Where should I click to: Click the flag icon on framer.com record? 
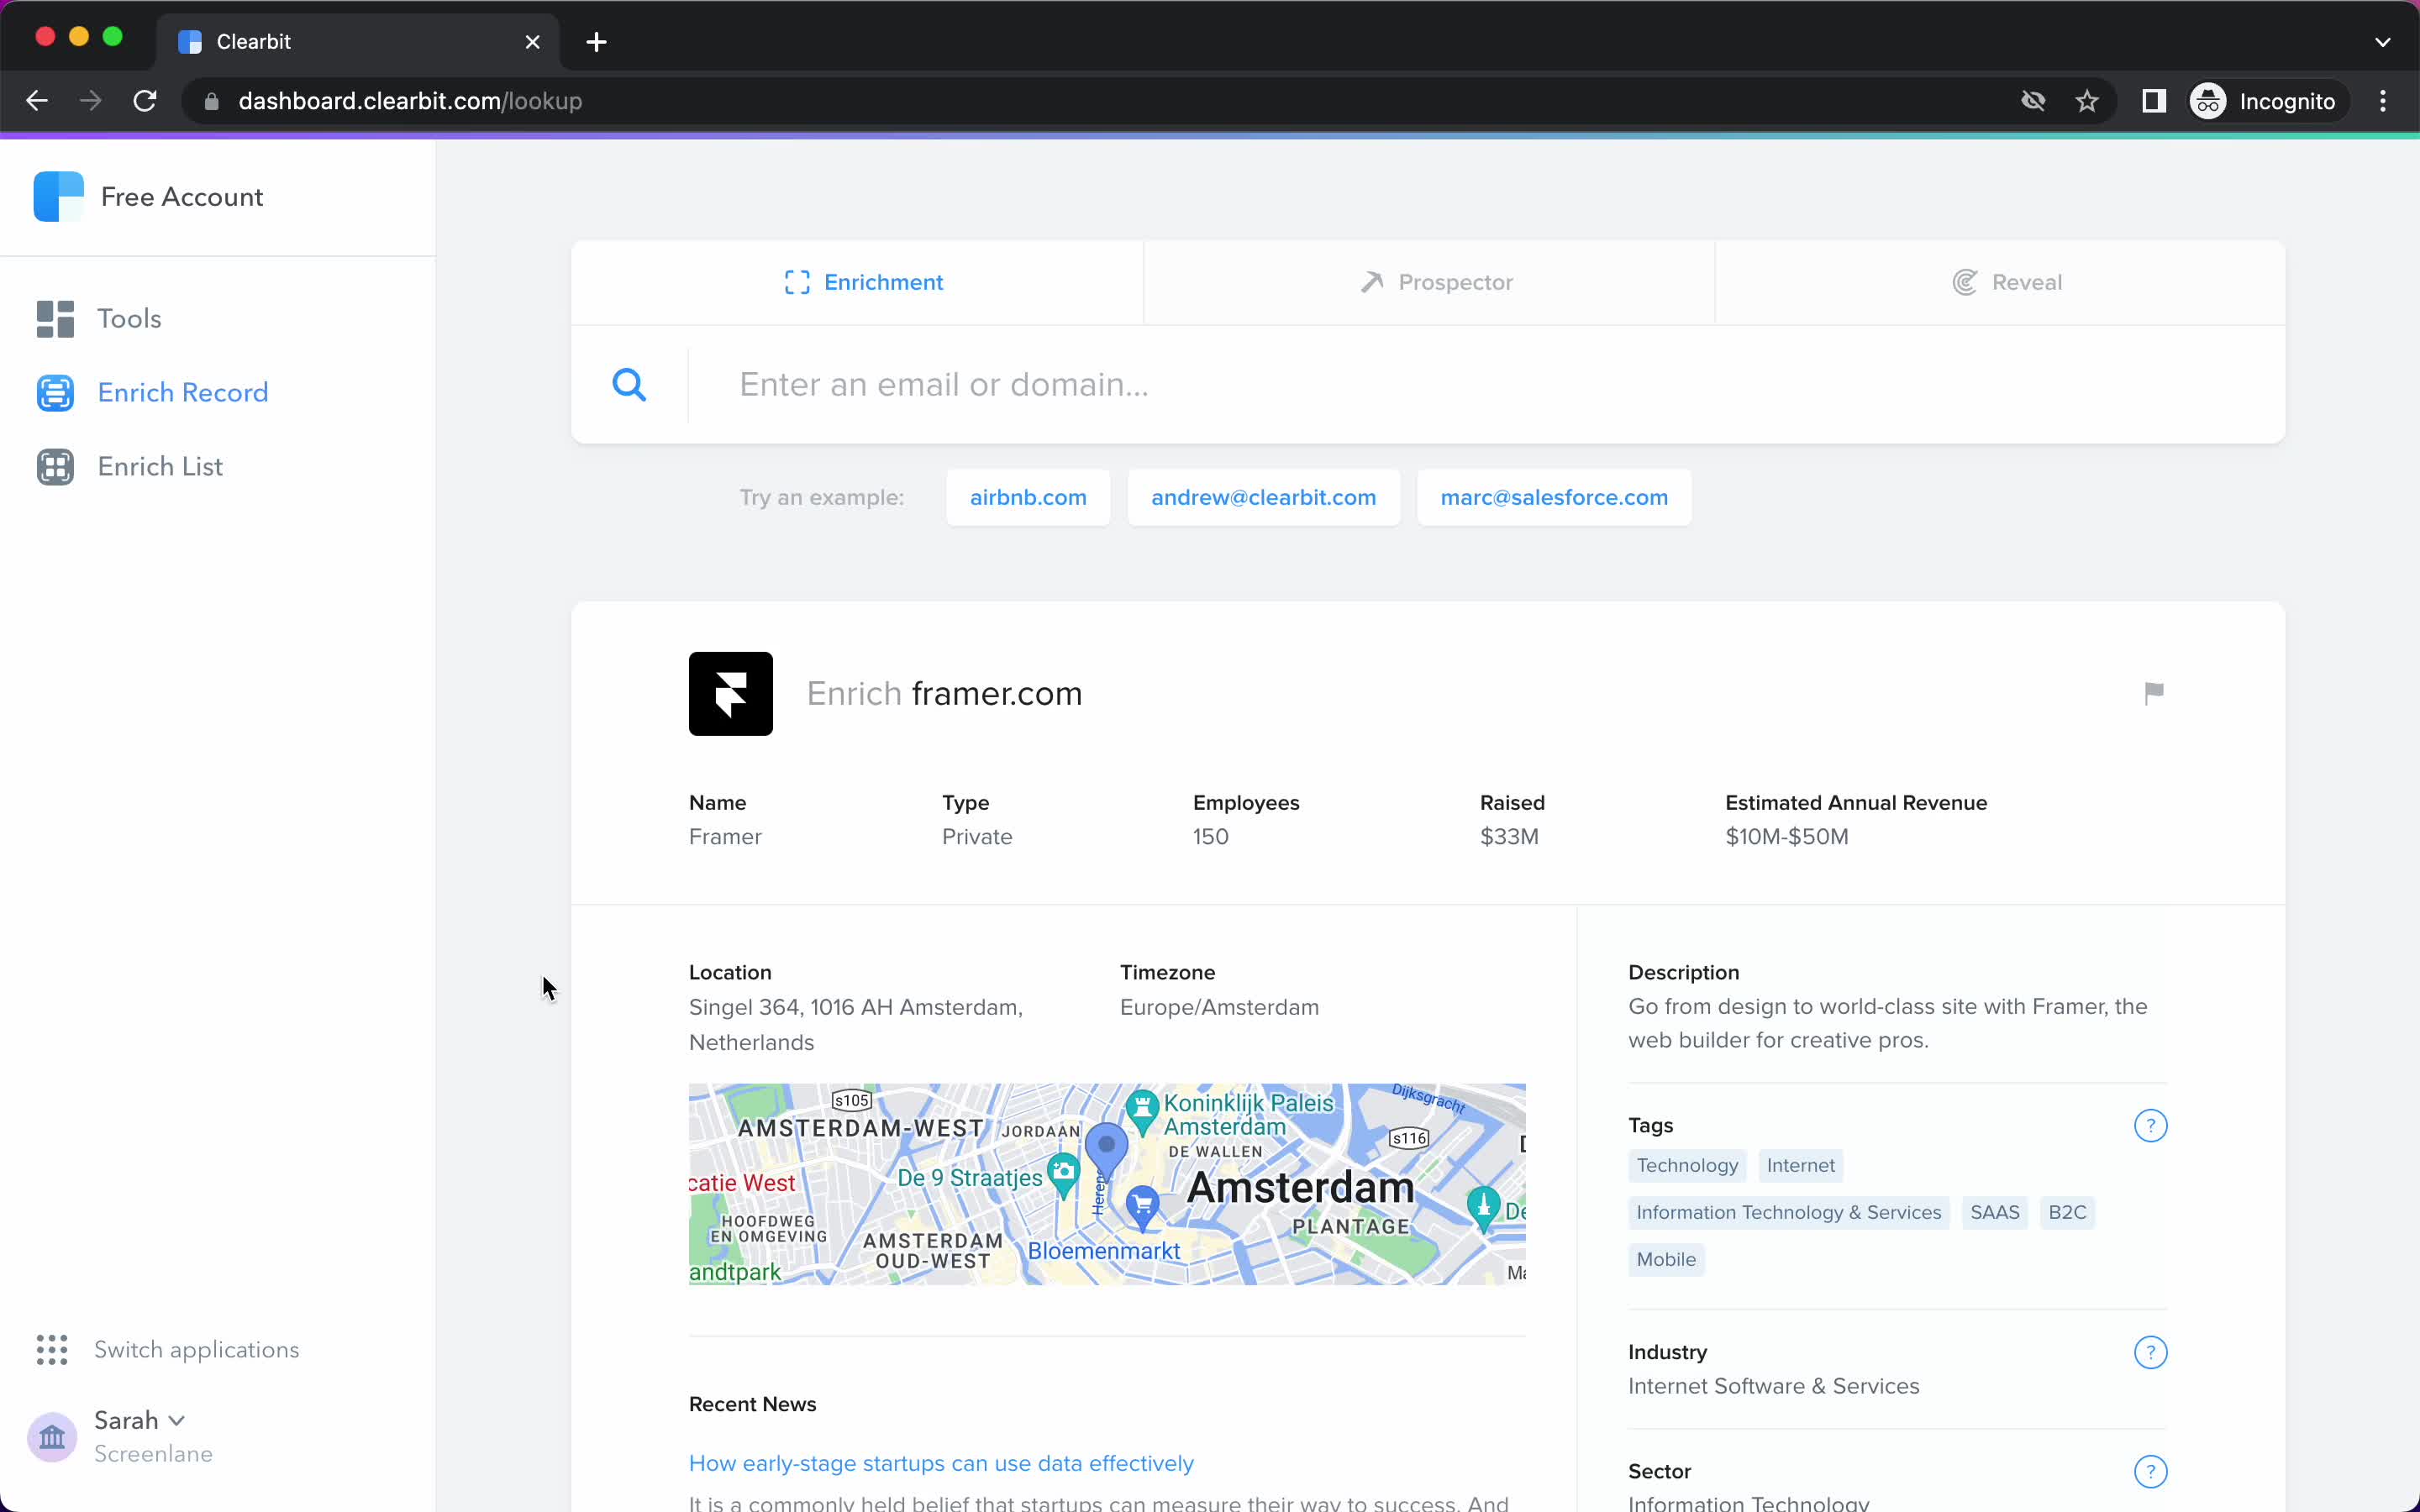coord(2154,691)
